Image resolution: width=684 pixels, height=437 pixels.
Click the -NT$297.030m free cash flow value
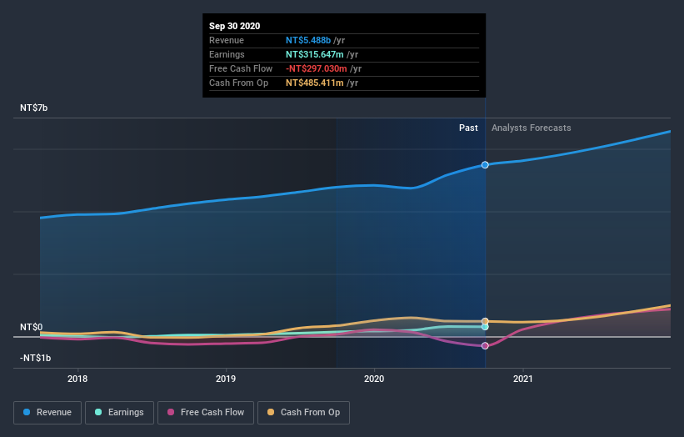click(317, 68)
